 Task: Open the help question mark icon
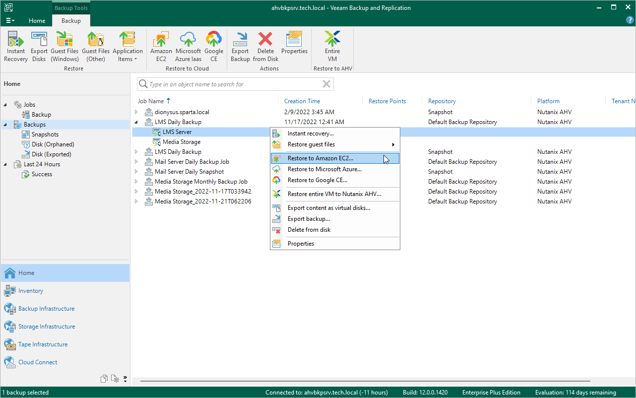click(x=630, y=20)
